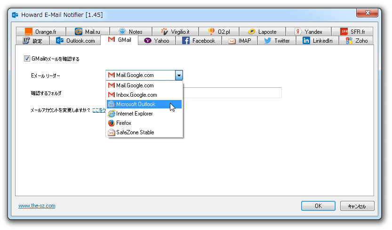Select Microsoft Outlook in the dropdown
This screenshot has width=392, height=230.
[144, 104]
